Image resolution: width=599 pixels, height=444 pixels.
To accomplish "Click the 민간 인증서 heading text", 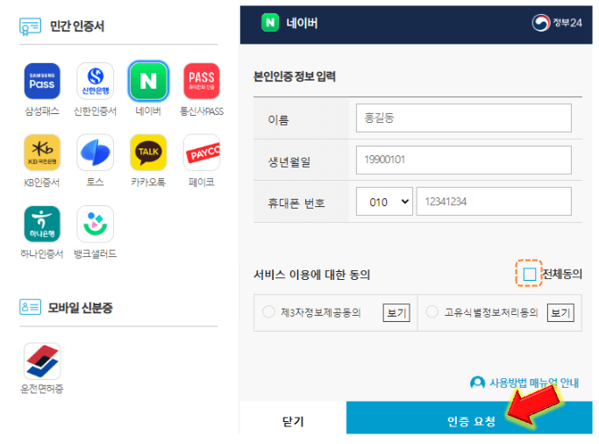I will (77, 26).
